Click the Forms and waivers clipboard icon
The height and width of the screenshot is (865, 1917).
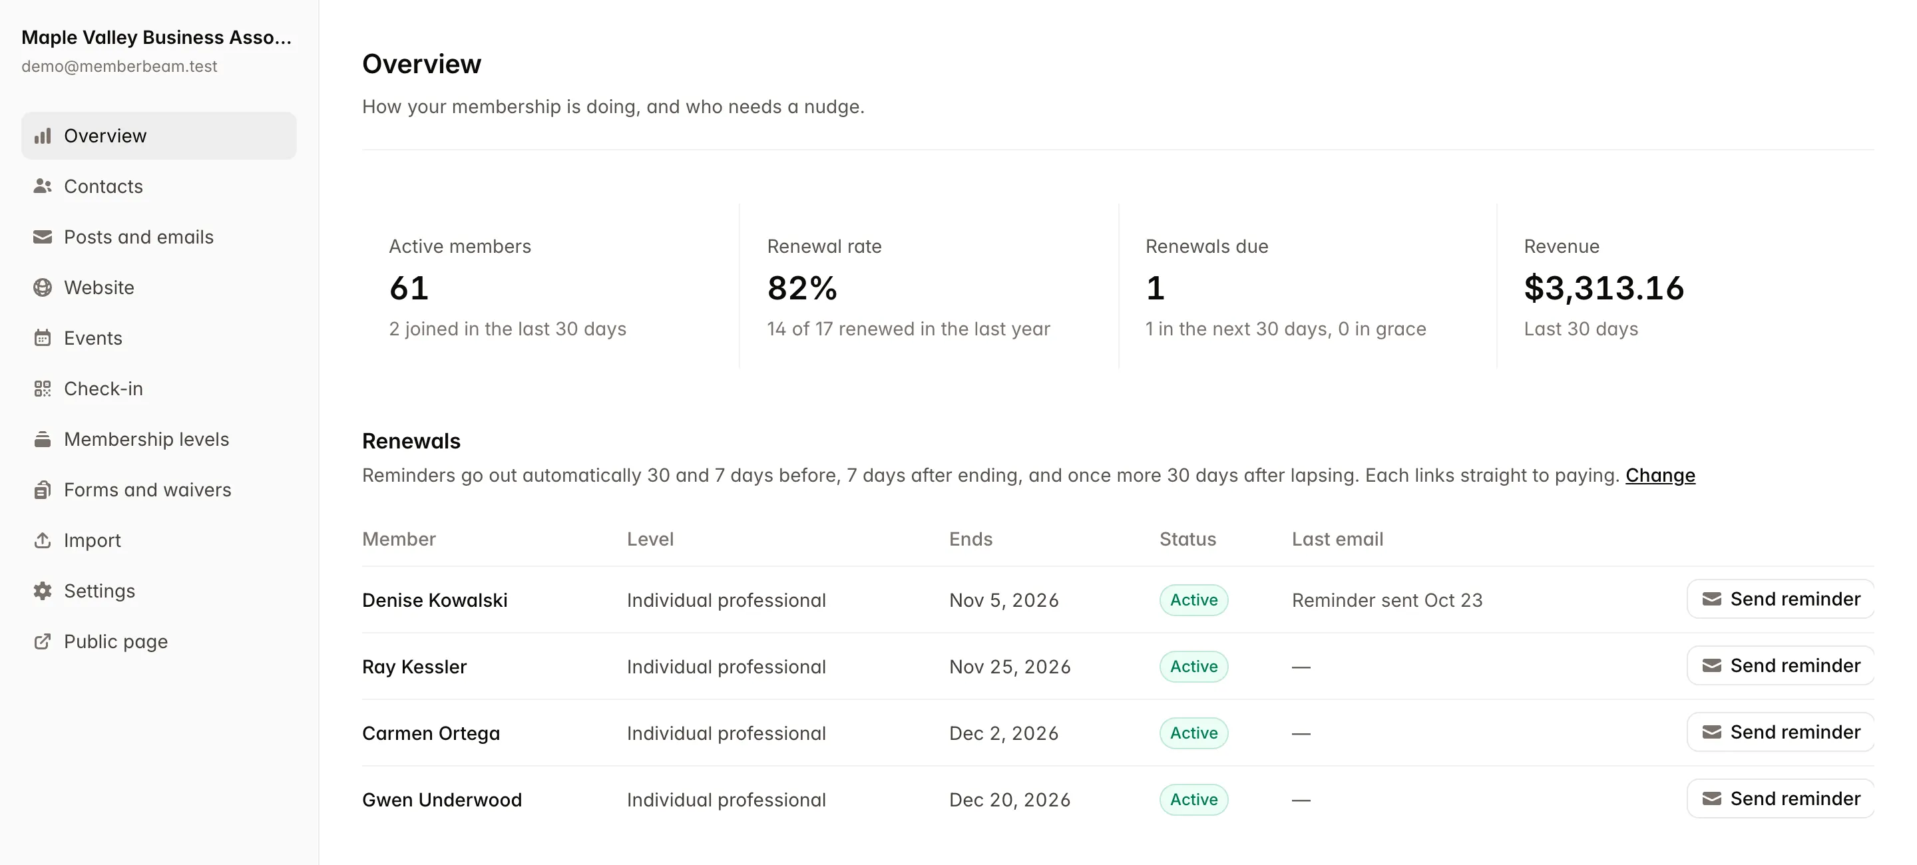tap(43, 490)
